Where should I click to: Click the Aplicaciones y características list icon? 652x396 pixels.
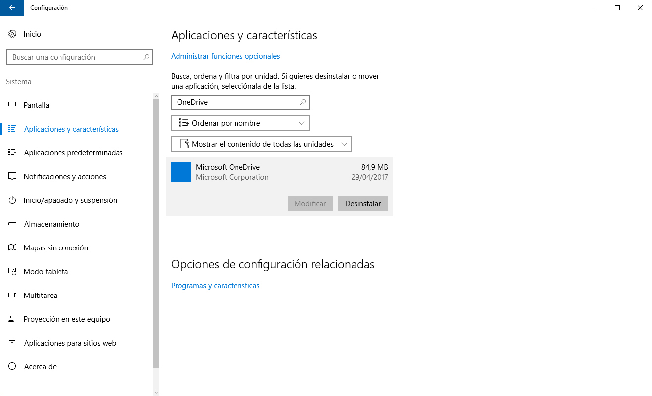(x=12, y=129)
